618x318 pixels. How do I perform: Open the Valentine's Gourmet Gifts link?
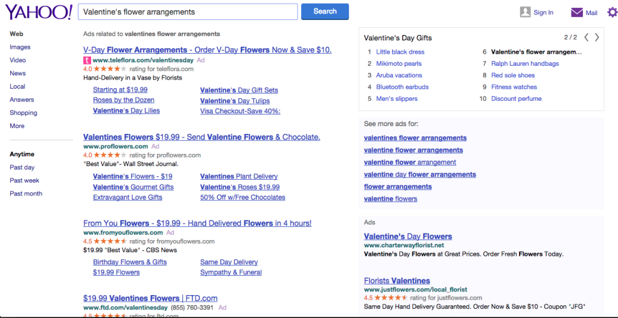(133, 187)
